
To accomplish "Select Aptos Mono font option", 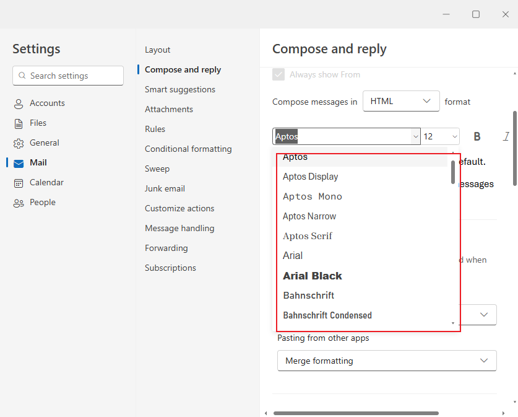I will tap(313, 196).
